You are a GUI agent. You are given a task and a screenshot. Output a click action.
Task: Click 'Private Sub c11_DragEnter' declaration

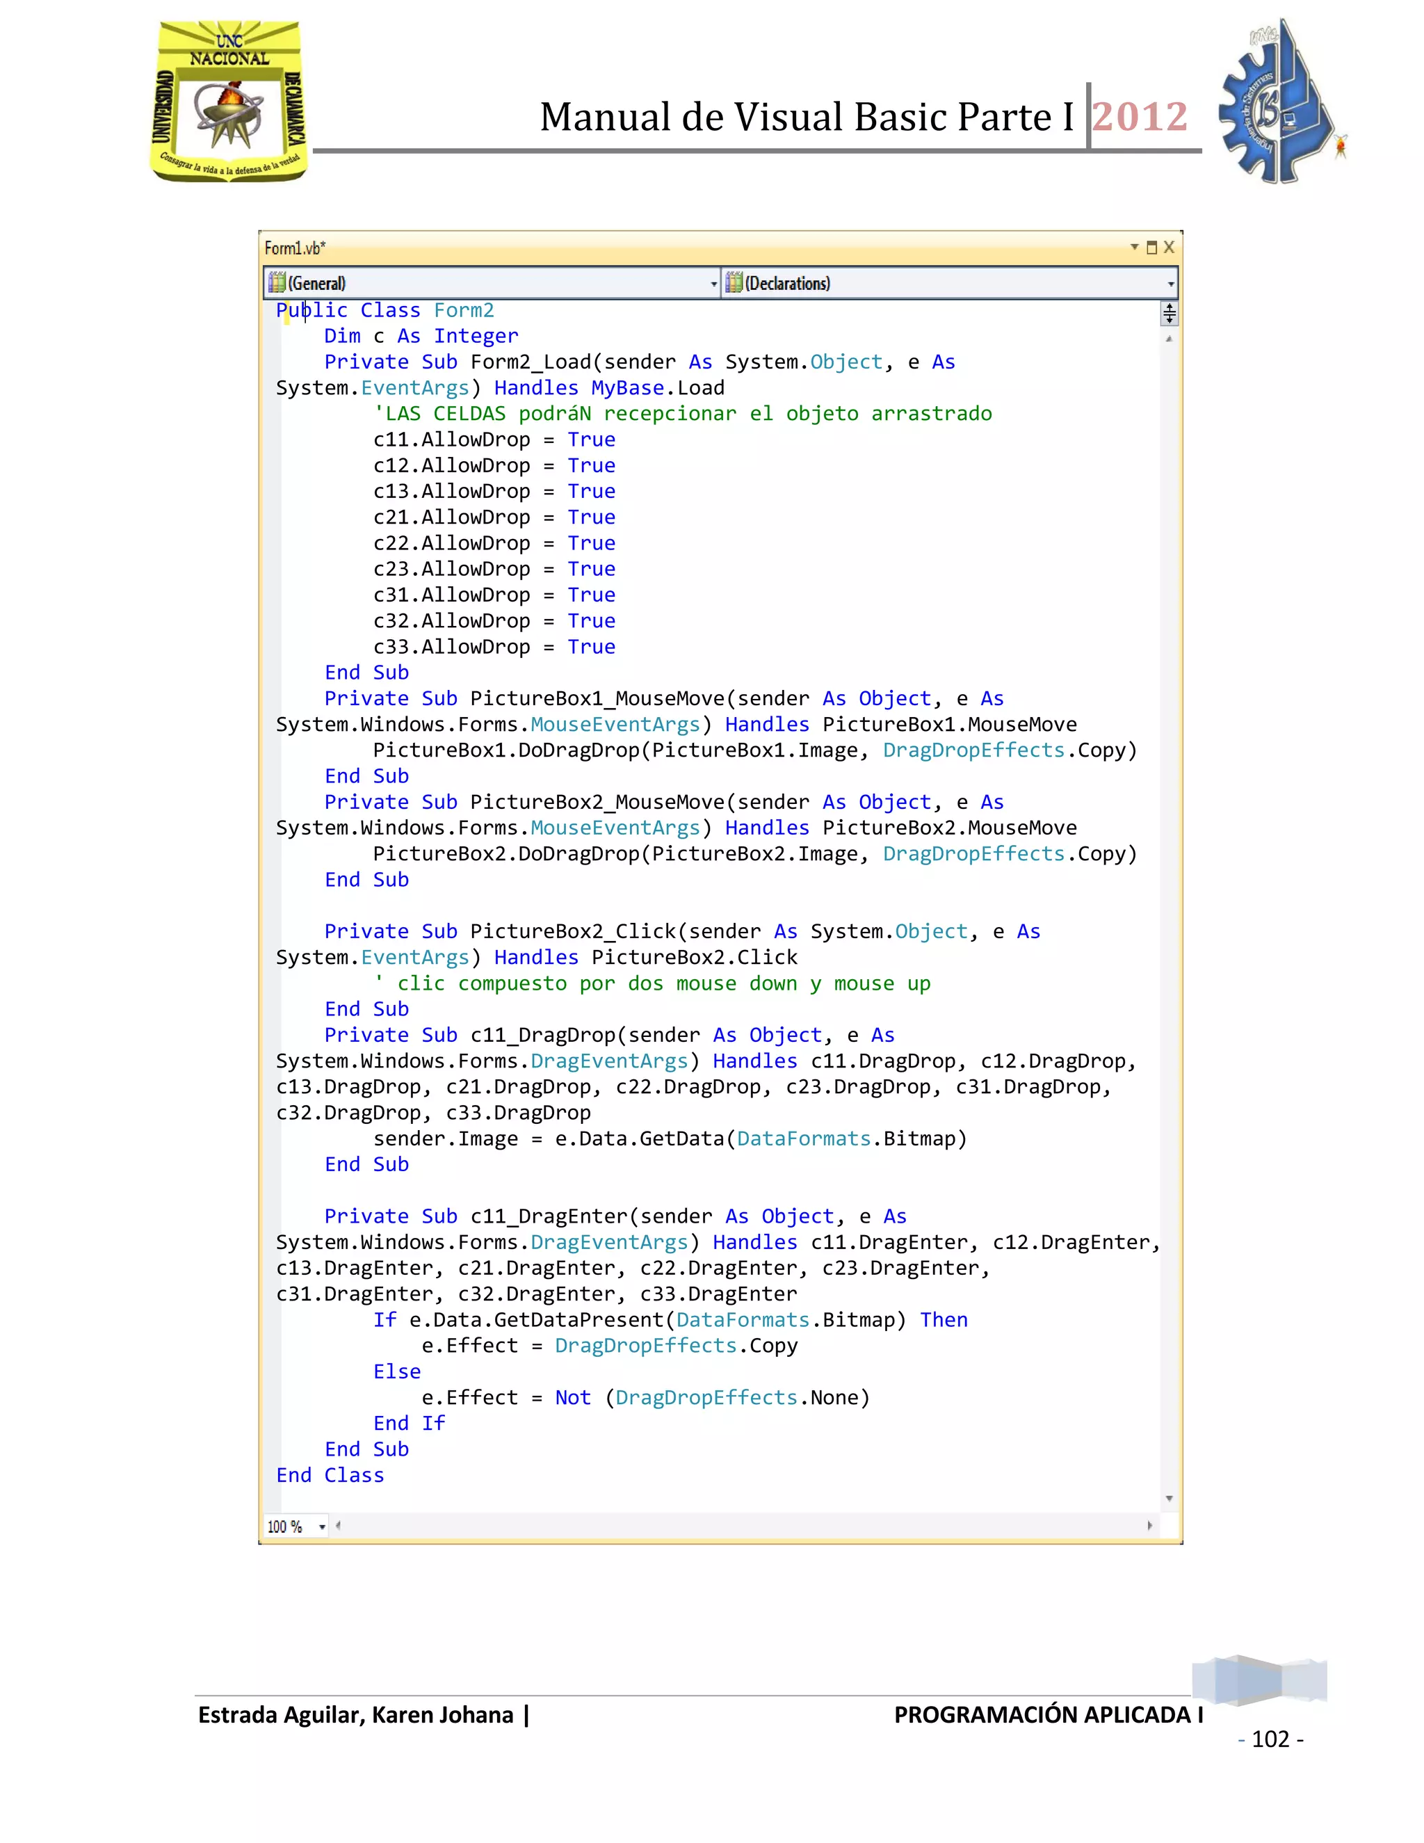coord(616,1217)
